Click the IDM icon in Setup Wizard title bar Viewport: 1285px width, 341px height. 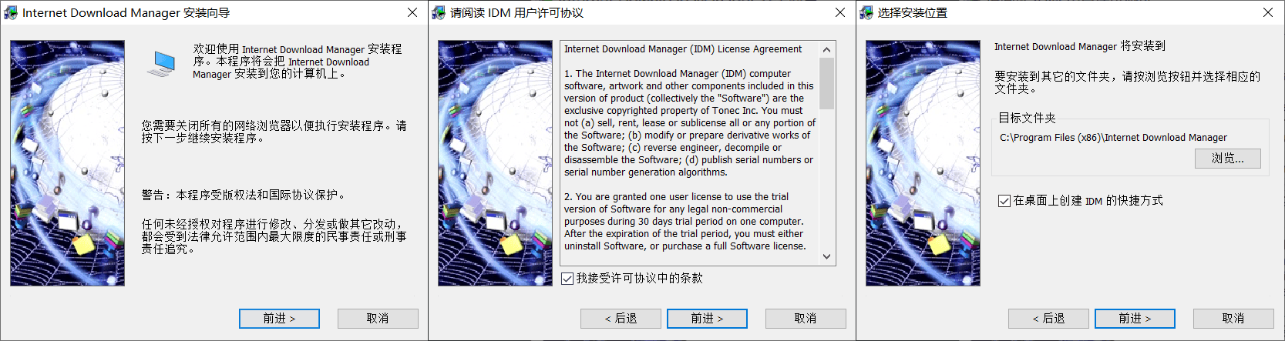click(10, 12)
